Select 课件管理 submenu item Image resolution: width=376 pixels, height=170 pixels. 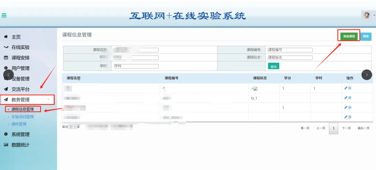[19, 124]
